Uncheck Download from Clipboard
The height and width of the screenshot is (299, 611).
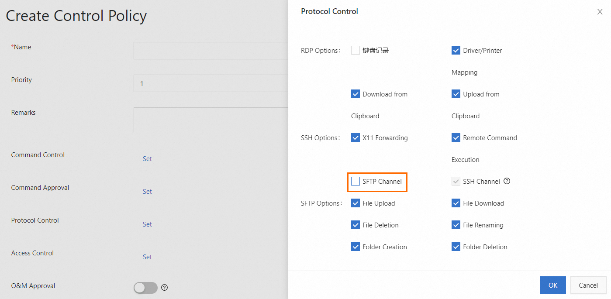[356, 94]
